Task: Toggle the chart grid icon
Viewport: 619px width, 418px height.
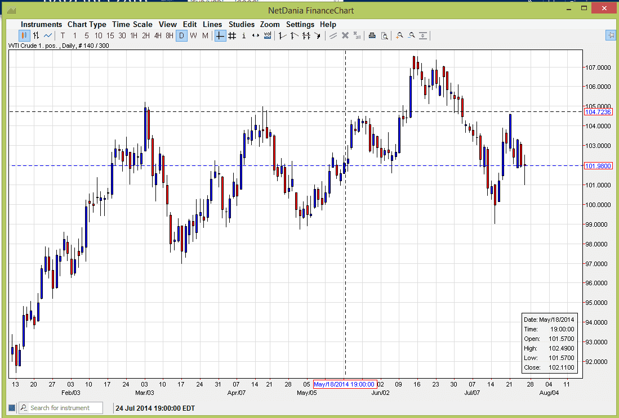Action: coord(231,35)
